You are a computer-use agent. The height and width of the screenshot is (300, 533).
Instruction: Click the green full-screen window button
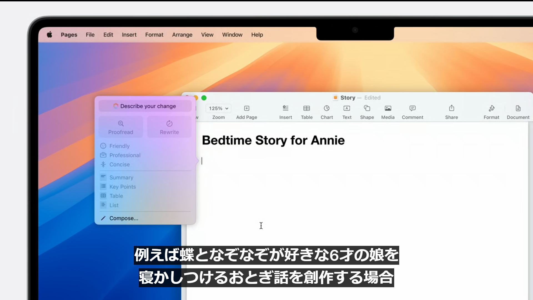pos(204,98)
